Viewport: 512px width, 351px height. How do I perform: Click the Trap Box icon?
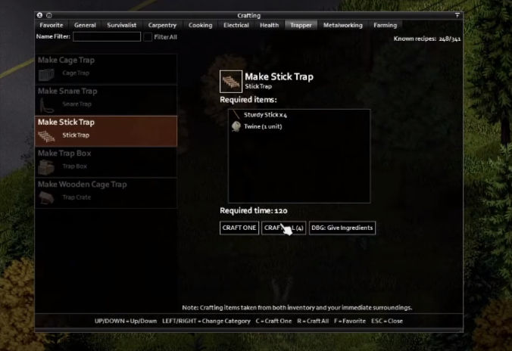coord(46,167)
